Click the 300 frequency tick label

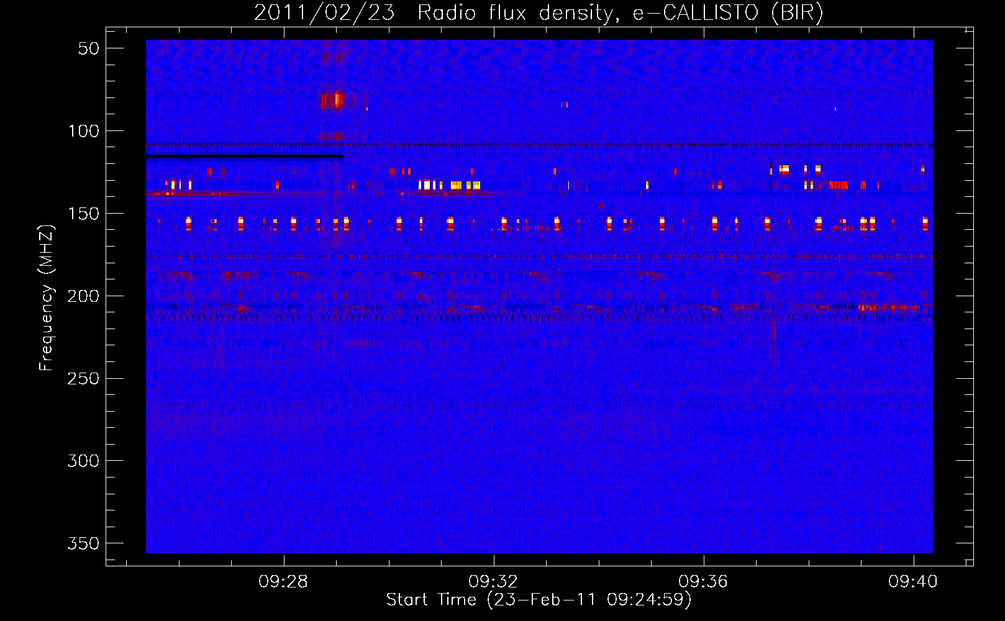coord(83,461)
